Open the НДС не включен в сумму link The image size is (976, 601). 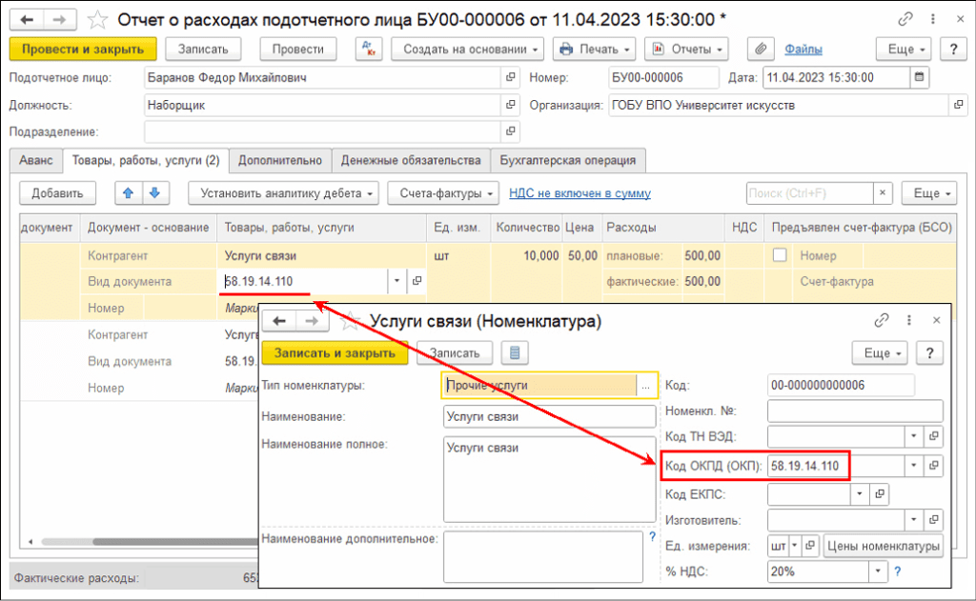(x=579, y=193)
